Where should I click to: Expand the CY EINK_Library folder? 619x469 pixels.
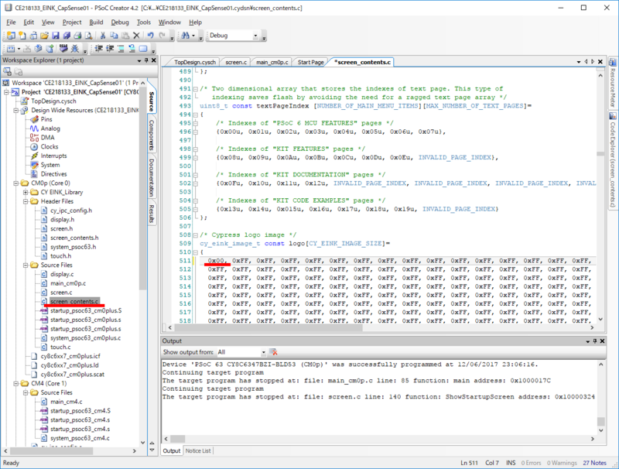26,192
